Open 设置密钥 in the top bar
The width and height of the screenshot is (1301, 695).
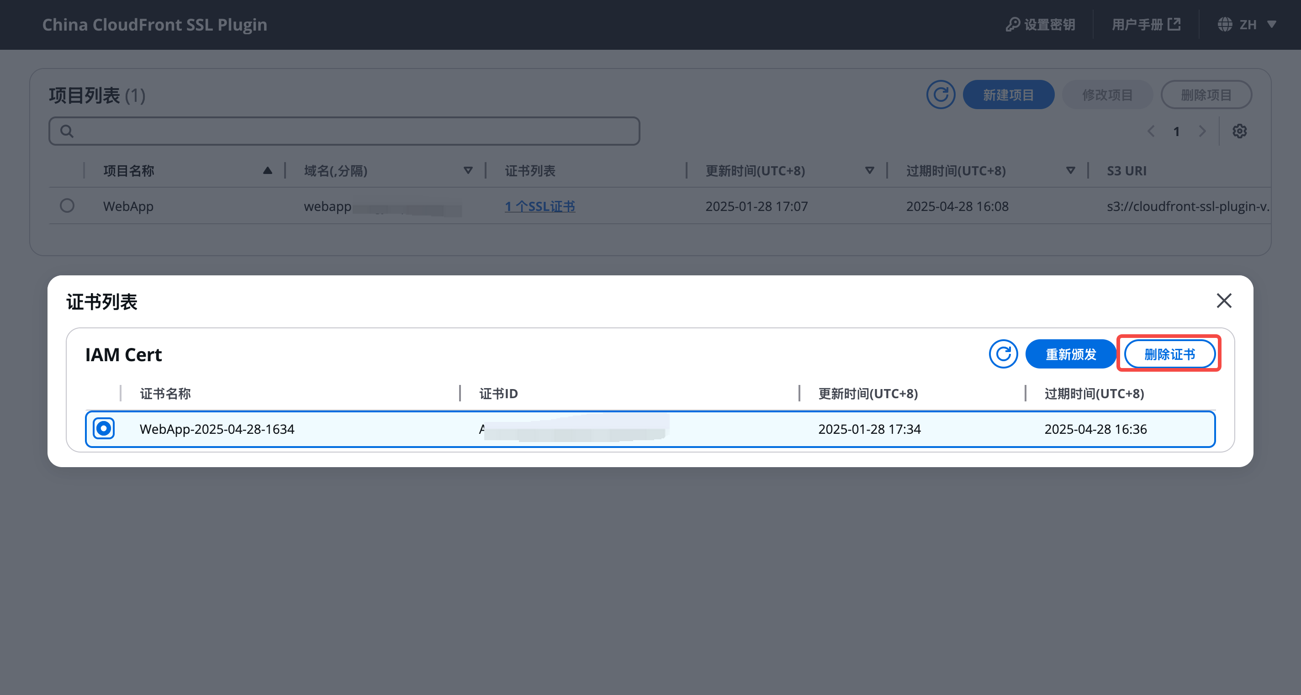point(1041,24)
